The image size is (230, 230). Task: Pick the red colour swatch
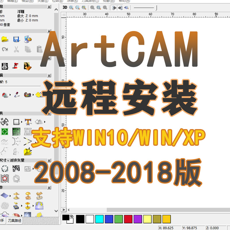coord(128,219)
